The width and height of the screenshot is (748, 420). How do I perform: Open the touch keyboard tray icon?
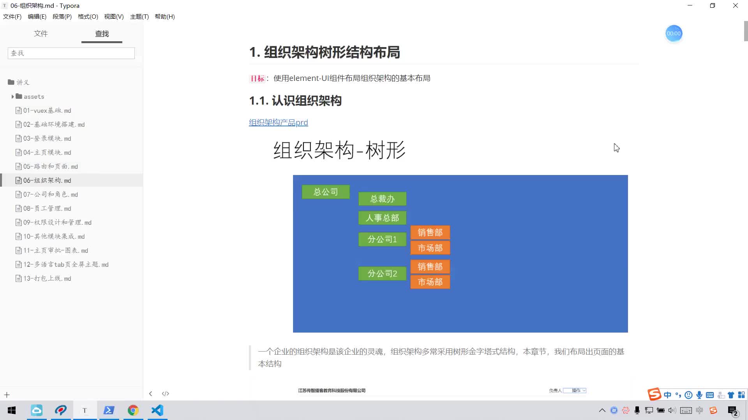[x=686, y=410]
